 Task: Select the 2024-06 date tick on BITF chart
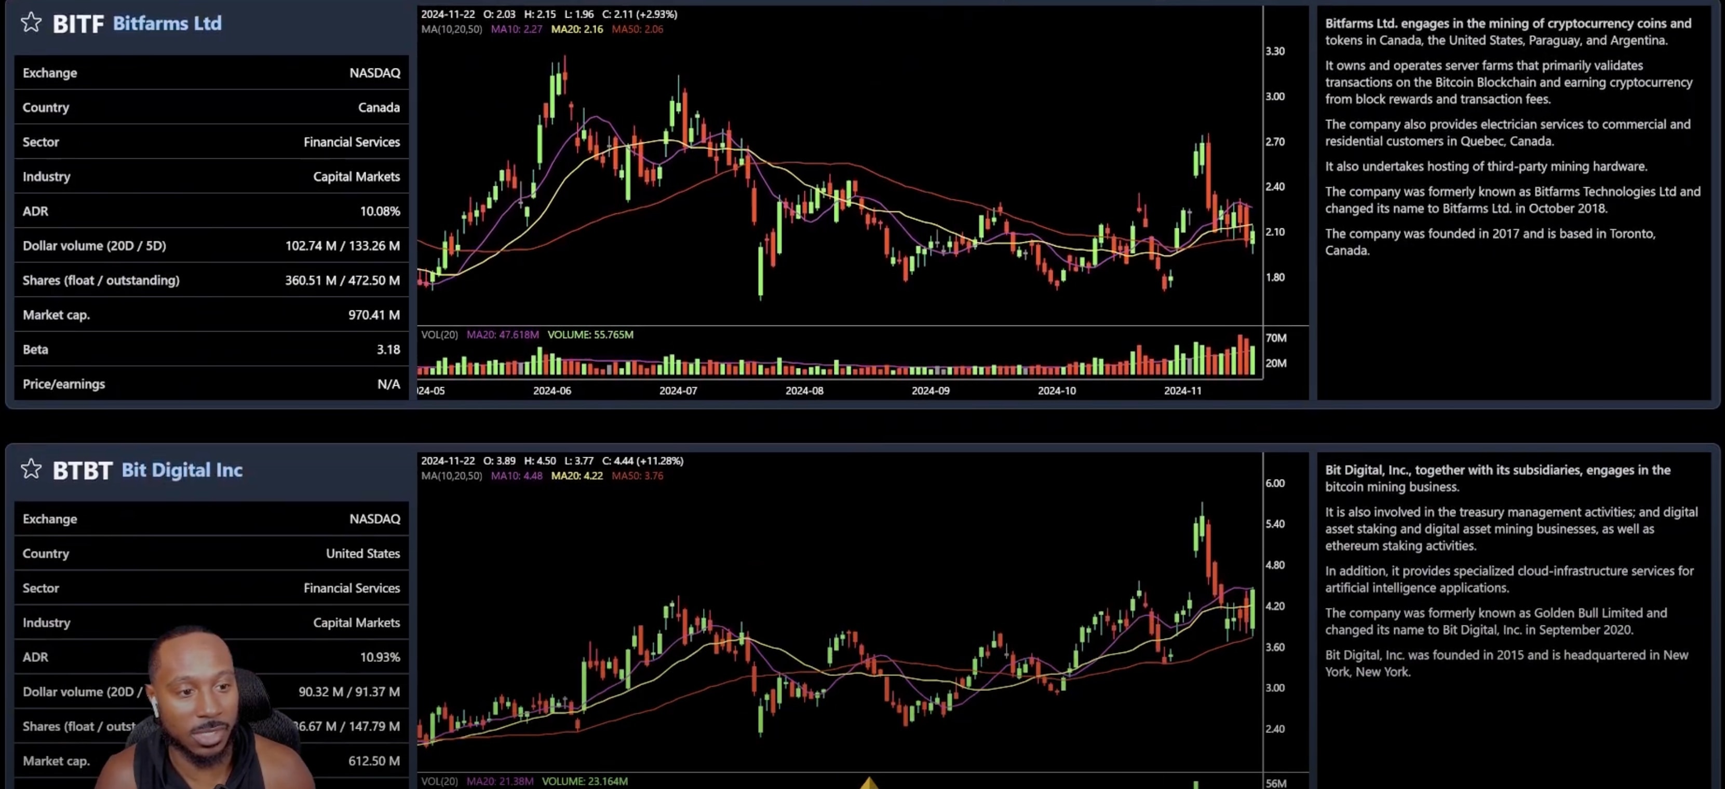coord(552,391)
